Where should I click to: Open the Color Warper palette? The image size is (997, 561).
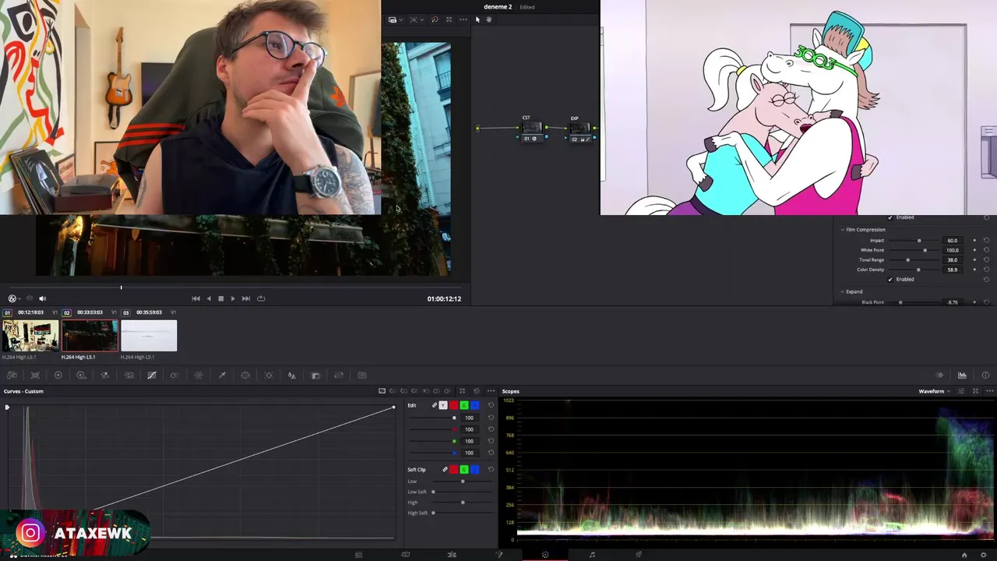(x=199, y=375)
